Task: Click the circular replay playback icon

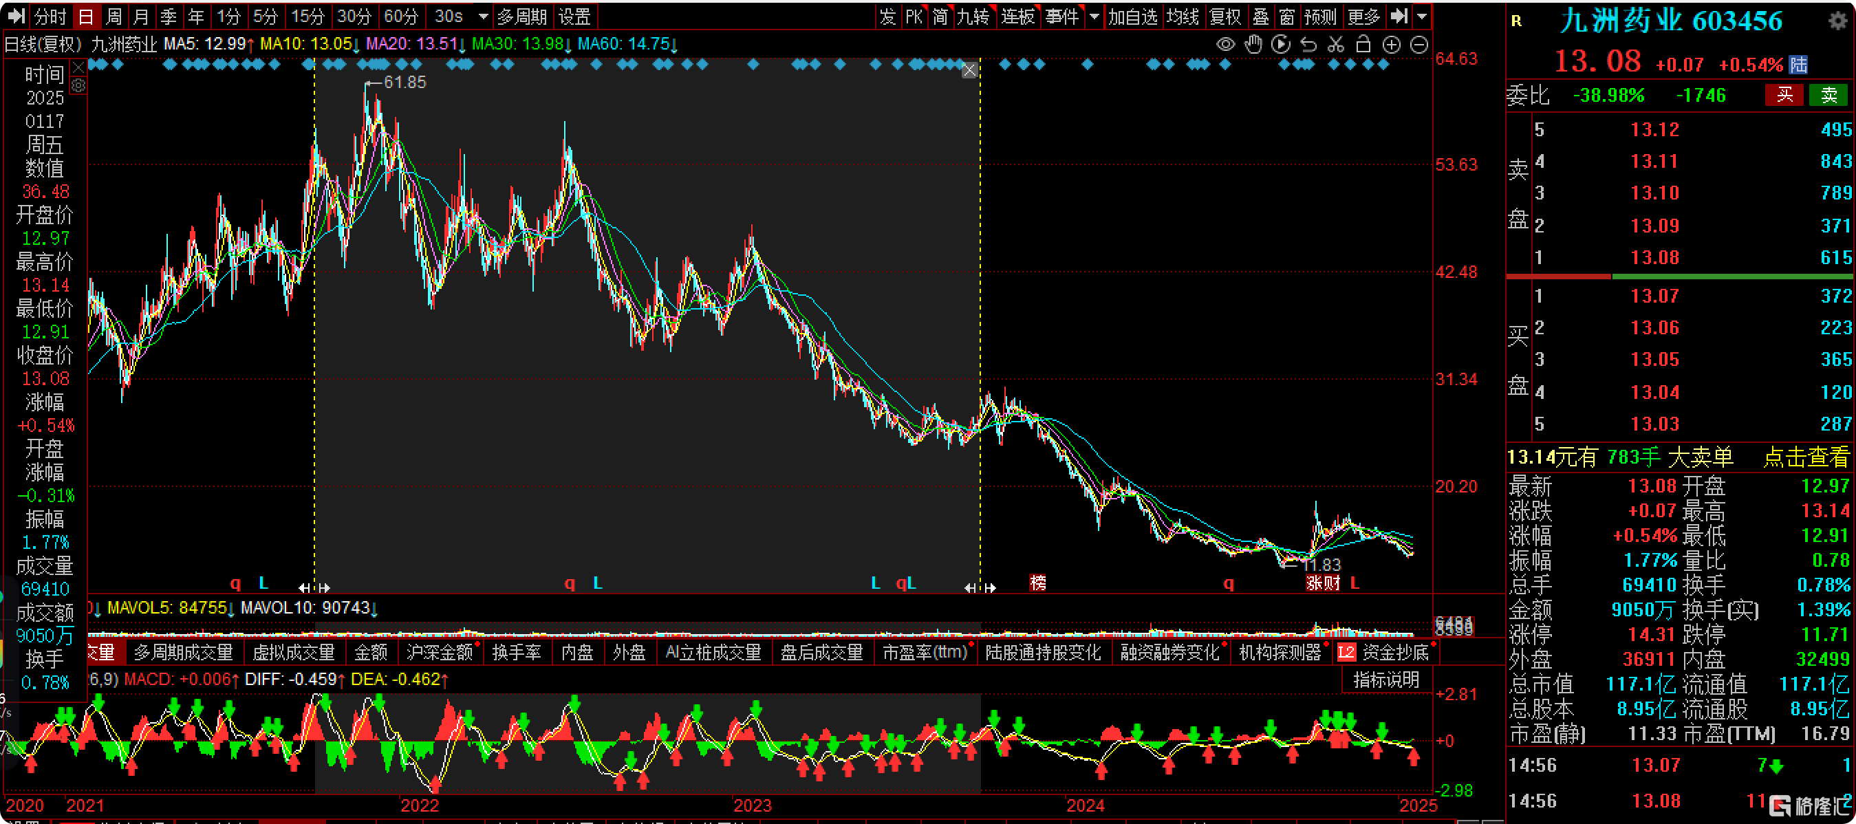Action: tap(1280, 45)
